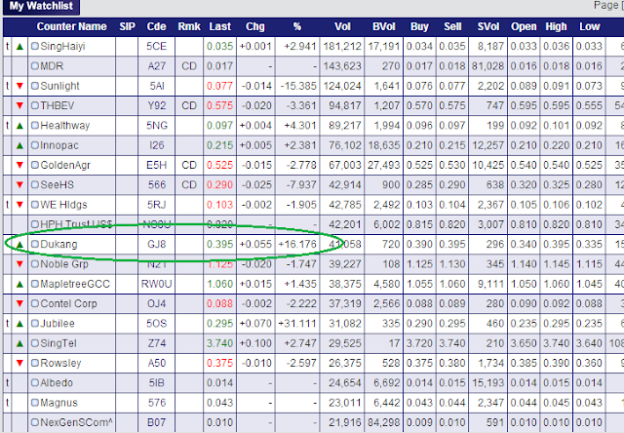Viewport: 624px width, 433px height.
Task: Tick the box beside NexGenSCom^
Action: click(x=35, y=422)
